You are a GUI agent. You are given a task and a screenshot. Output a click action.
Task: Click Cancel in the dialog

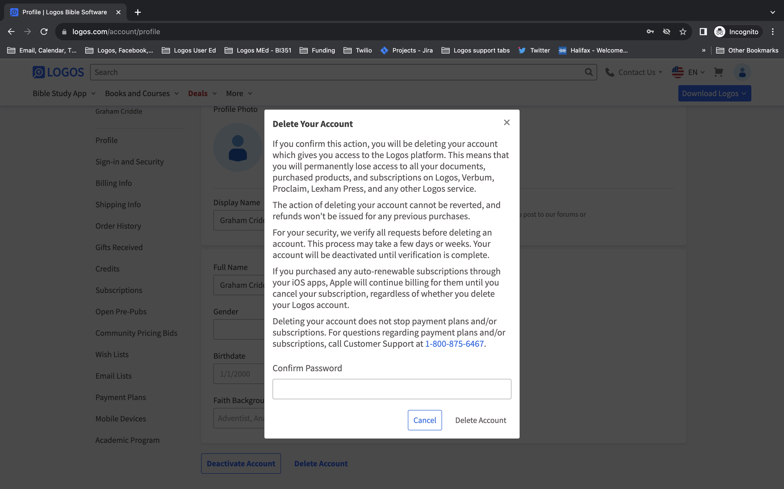pyautogui.click(x=424, y=420)
